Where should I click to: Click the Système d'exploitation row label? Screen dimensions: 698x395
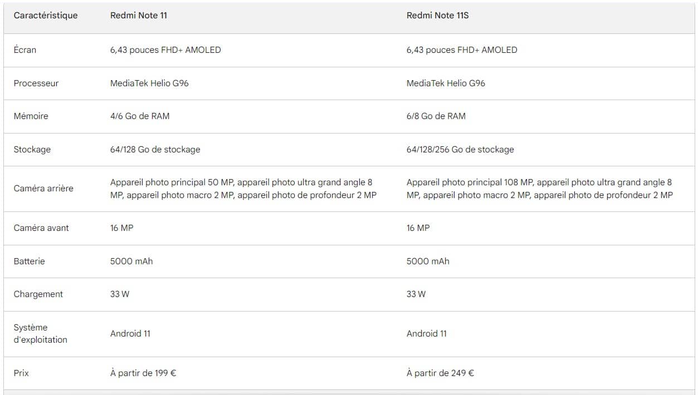[40, 334]
